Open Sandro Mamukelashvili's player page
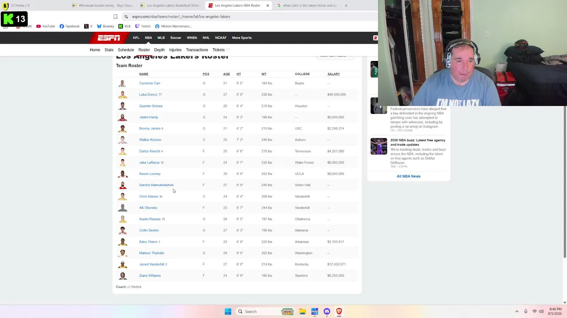Screen dimensions: 567x318 tap(156, 185)
